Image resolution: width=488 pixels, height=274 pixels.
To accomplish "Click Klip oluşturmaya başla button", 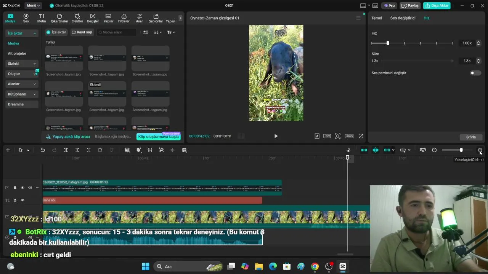I will pos(158,137).
